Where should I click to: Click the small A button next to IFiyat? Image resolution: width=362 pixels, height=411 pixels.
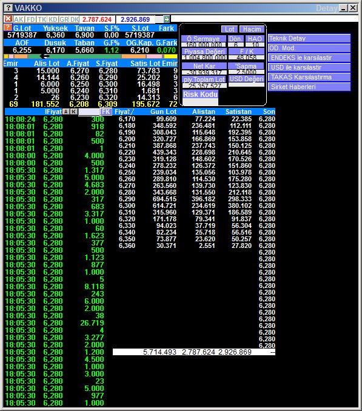(x=66, y=112)
